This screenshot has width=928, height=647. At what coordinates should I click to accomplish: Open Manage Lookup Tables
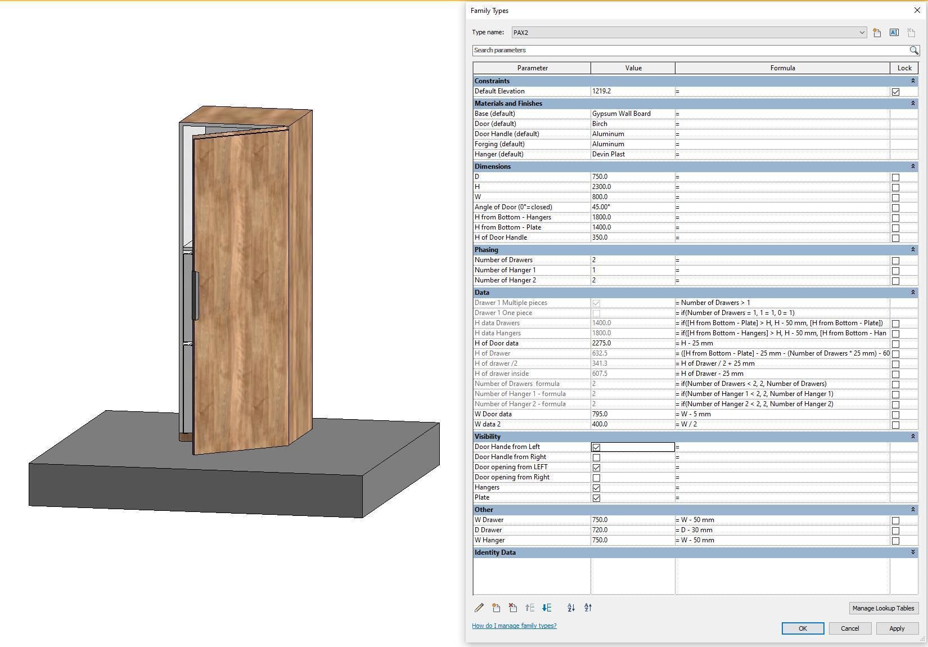[x=883, y=608]
